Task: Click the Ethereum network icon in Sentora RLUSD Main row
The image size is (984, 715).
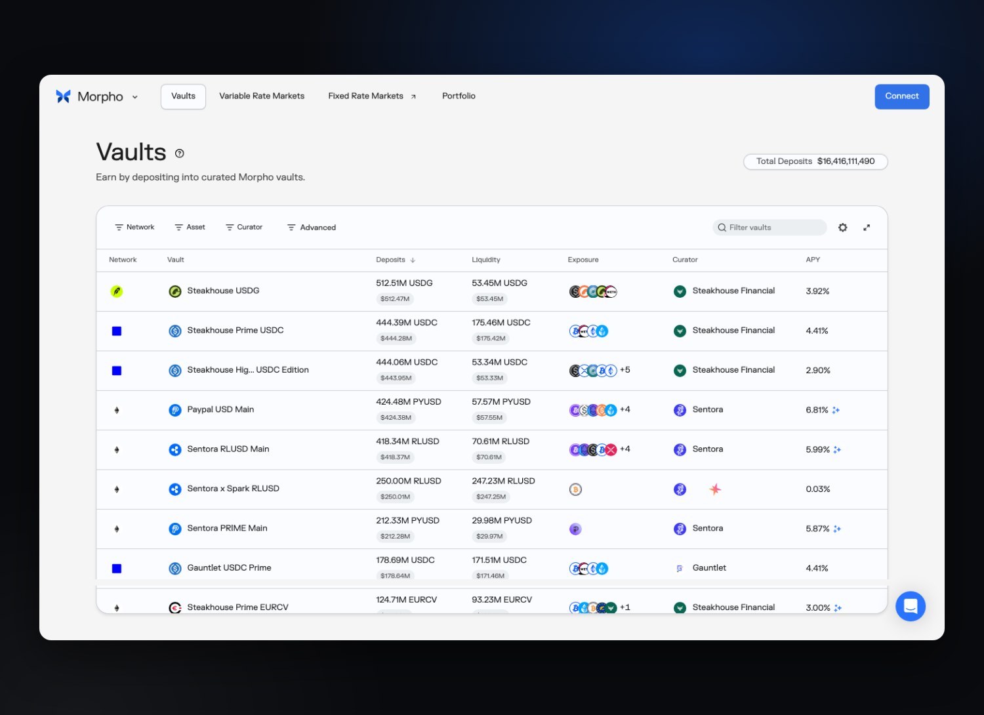Action: click(x=117, y=450)
